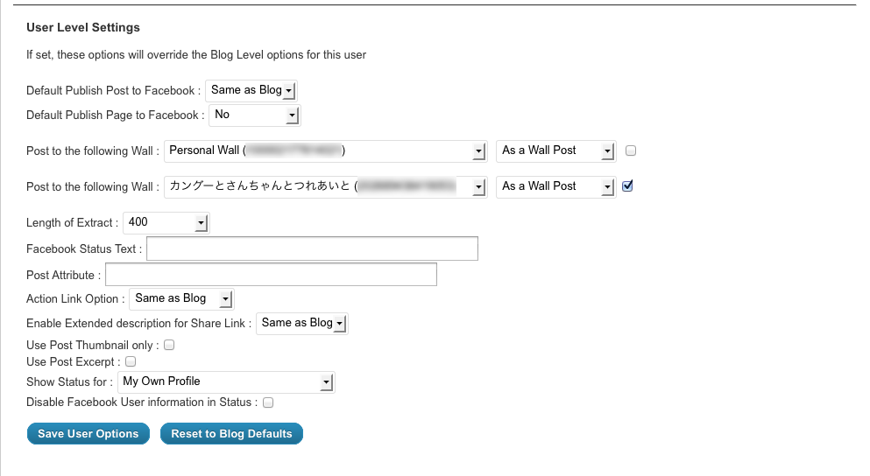Open the second As a Wall Post dropdown
This screenshot has height=476, width=870.
[x=555, y=186]
